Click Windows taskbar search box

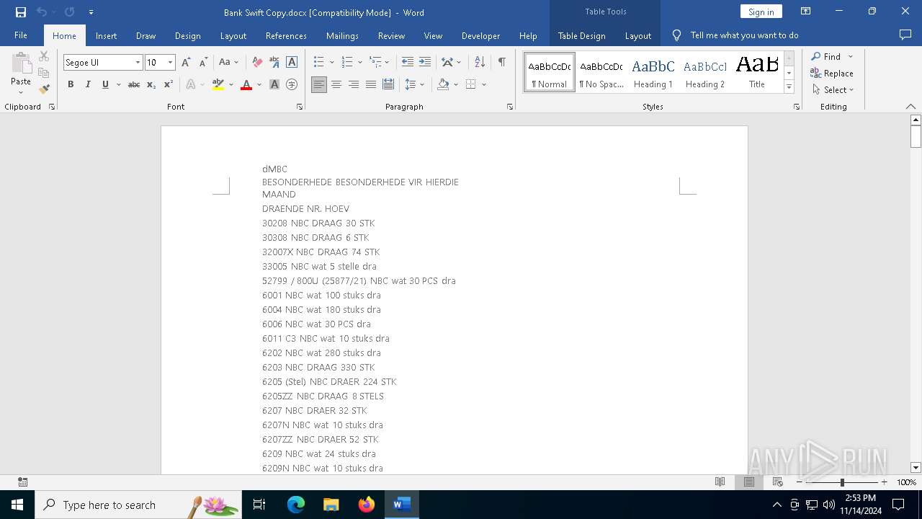pos(138,505)
